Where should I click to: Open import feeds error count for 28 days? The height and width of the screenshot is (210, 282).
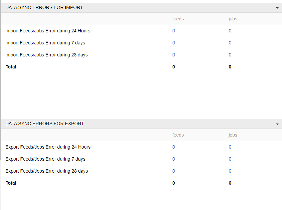174,55
